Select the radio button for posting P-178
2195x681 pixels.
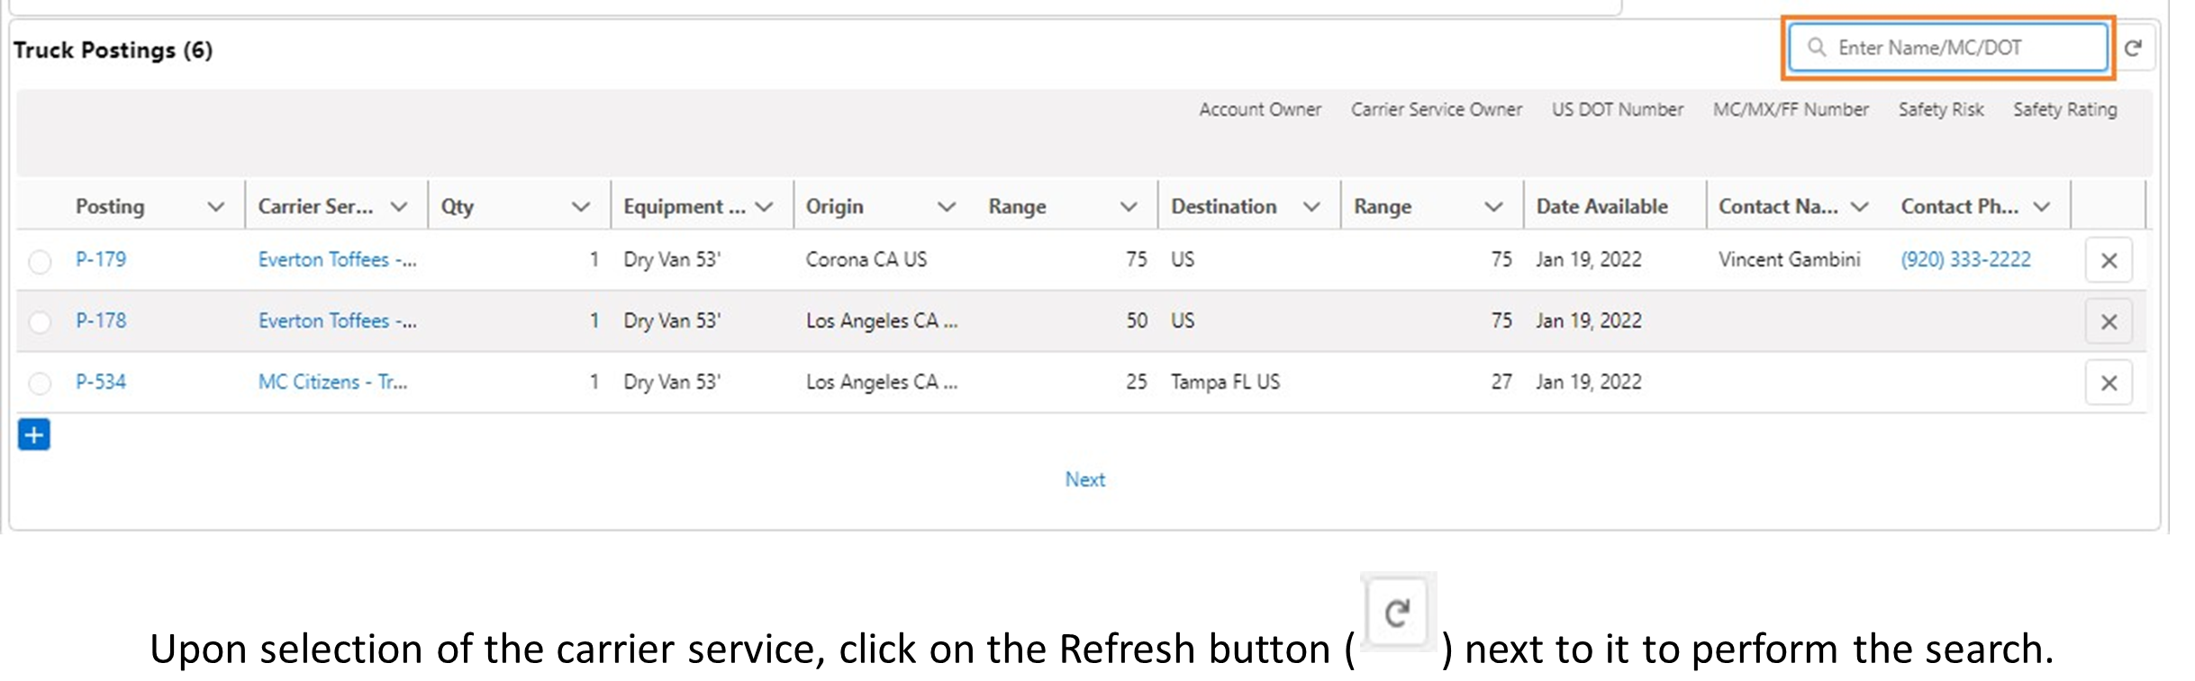coord(40,322)
